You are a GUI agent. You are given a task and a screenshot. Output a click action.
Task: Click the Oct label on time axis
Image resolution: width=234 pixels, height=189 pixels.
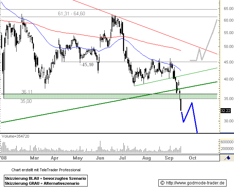click(x=193, y=158)
